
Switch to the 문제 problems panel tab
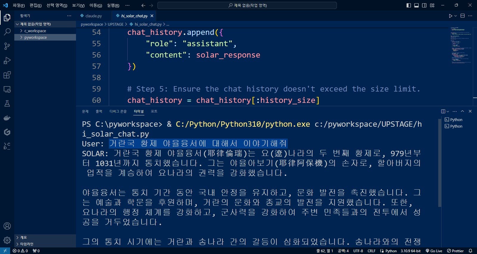point(85,111)
